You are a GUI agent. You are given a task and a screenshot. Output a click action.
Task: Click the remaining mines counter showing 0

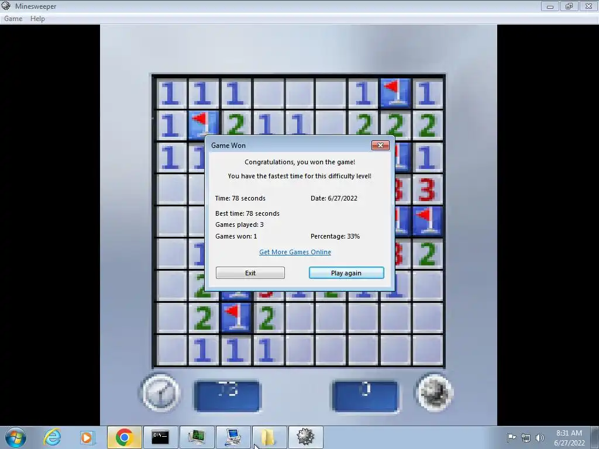[365, 396]
